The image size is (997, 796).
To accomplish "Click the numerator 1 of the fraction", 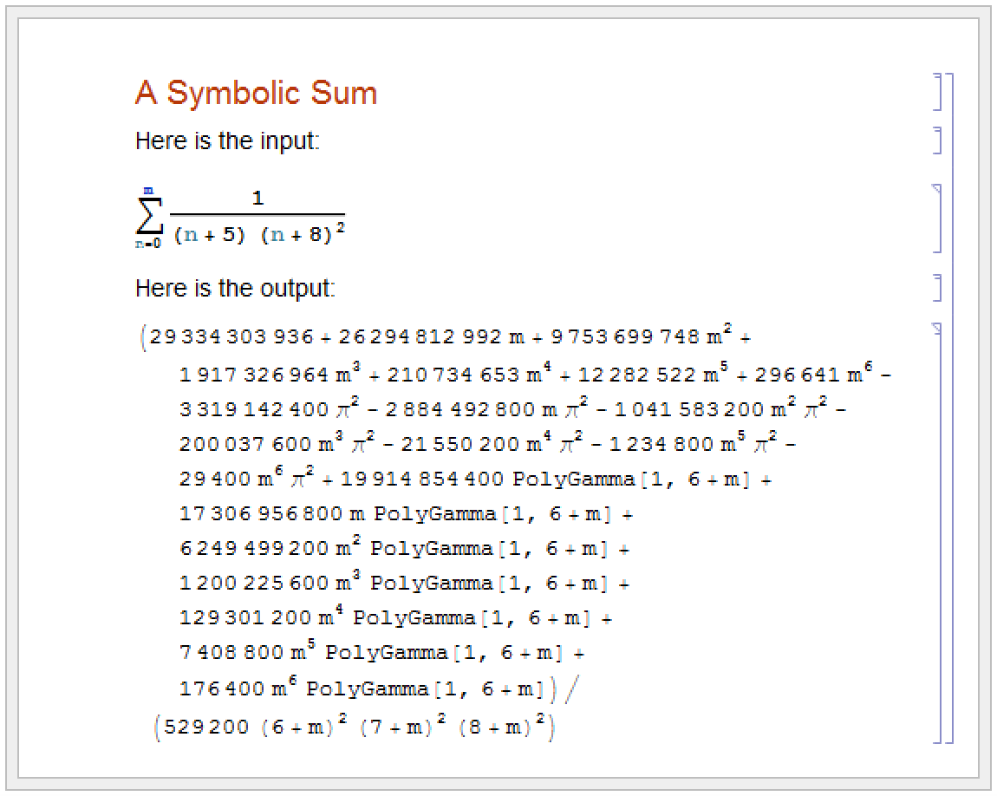I will pos(257,199).
